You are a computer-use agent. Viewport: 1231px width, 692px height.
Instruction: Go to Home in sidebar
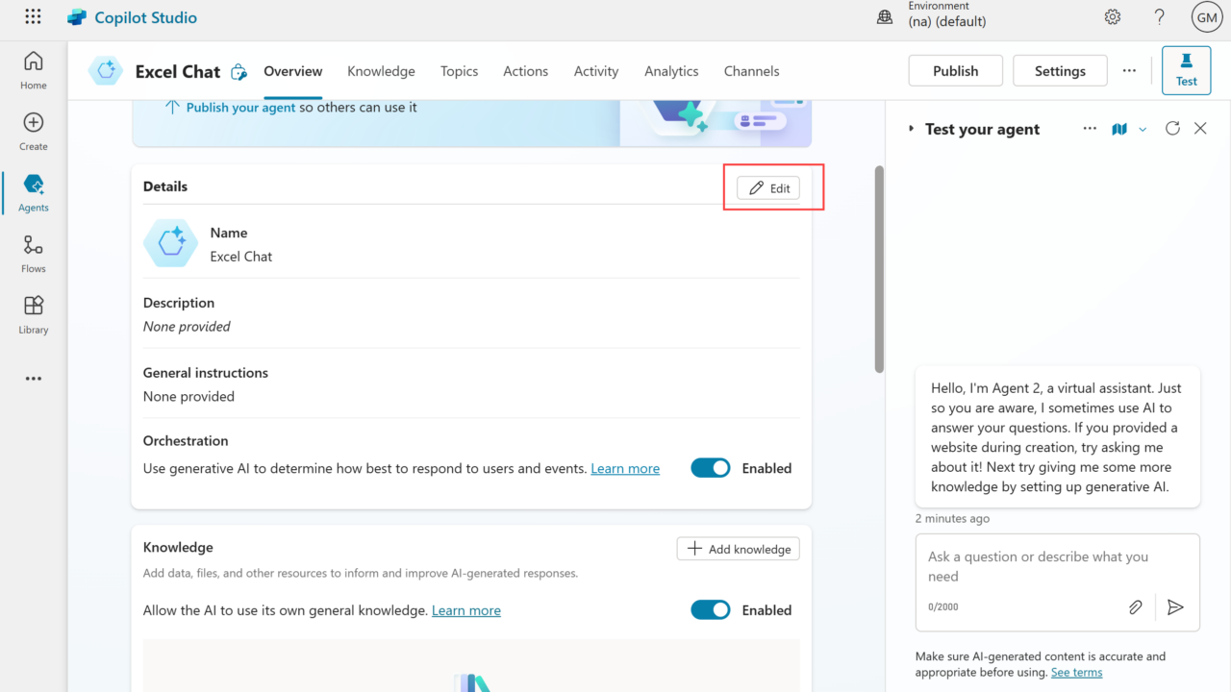(34, 70)
